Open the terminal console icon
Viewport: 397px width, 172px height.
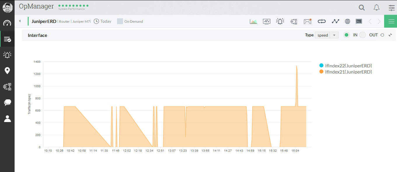coord(359,21)
